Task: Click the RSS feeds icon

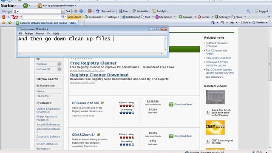Action: pos(222,23)
